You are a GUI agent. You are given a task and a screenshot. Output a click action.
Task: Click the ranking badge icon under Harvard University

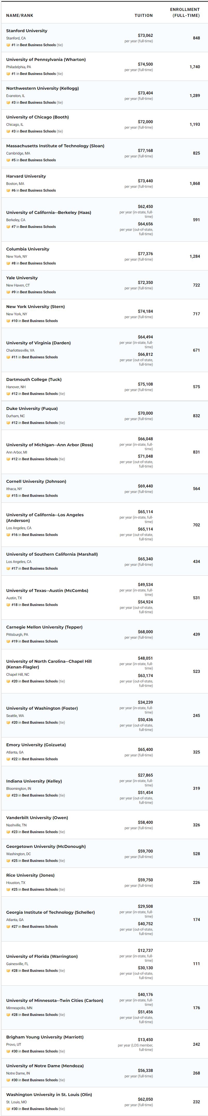pyautogui.click(x=8, y=191)
